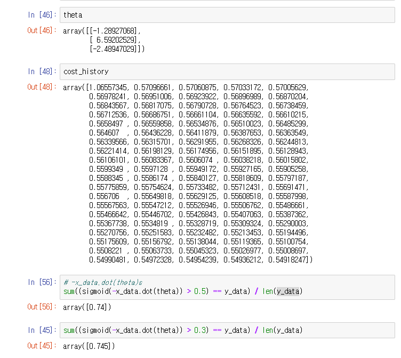Click theta value -1.28927068

[x=113, y=31]
